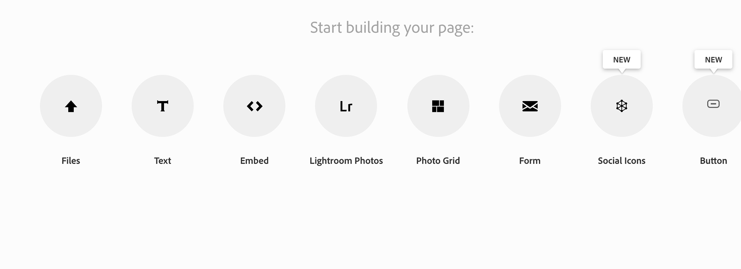Image resolution: width=741 pixels, height=269 pixels.
Task: Select the Embed label text
Action: pos(254,161)
